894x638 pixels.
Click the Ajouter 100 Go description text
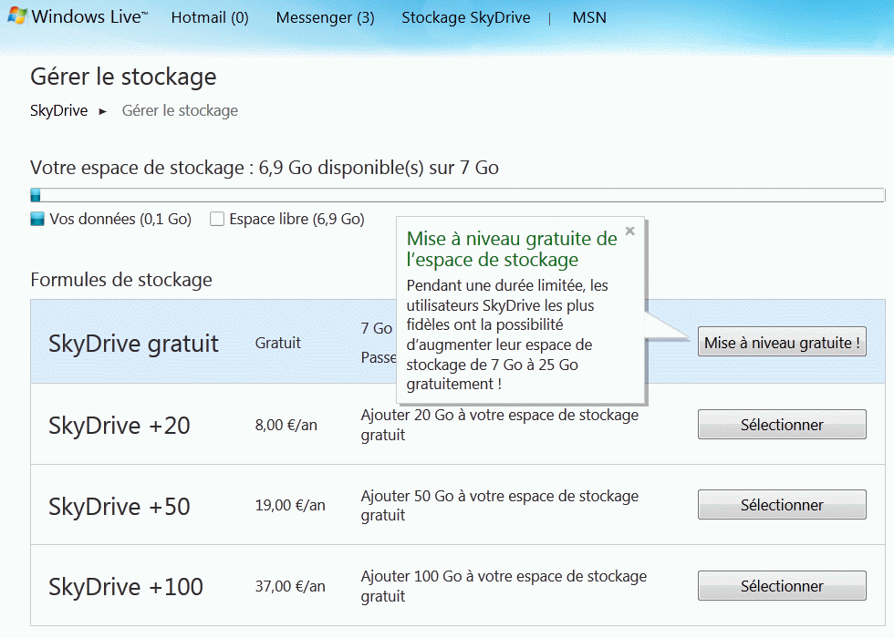504,586
